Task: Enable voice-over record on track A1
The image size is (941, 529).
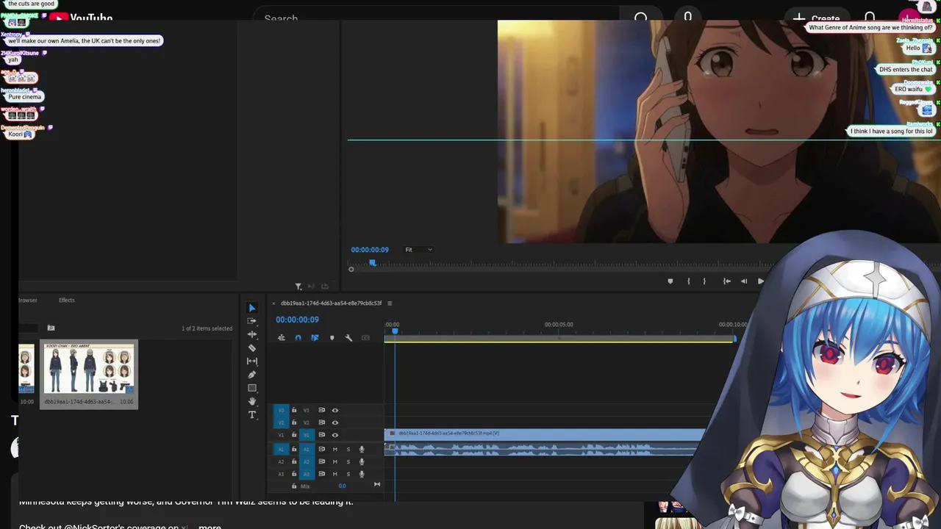Action: (x=361, y=449)
